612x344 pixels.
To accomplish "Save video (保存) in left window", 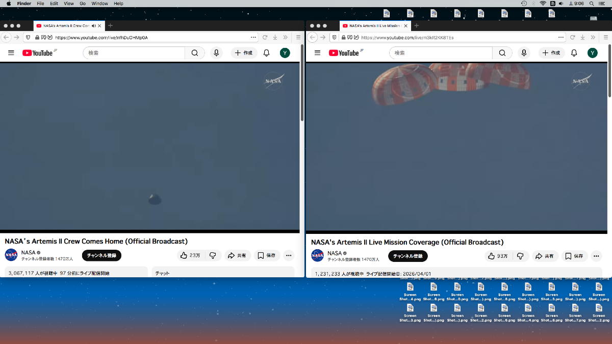I will point(266,255).
